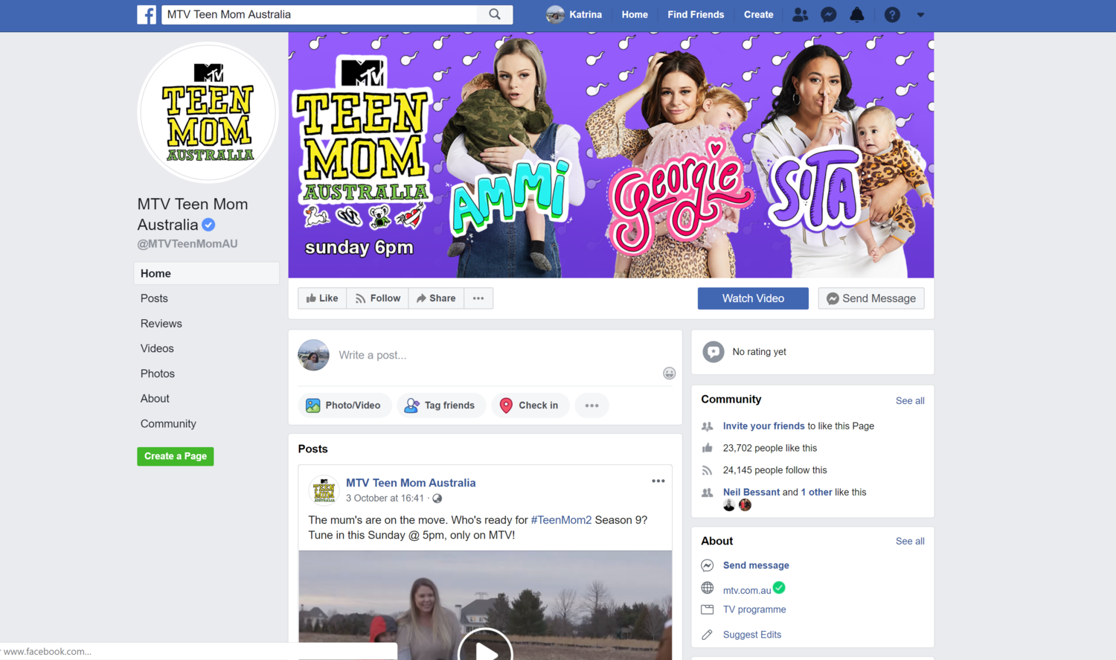Open the mtv.com.au website link
Image resolution: width=1116 pixels, height=660 pixels.
pos(747,590)
